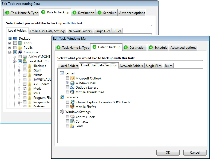Expand the !Backups folder node

coord(19,66)
